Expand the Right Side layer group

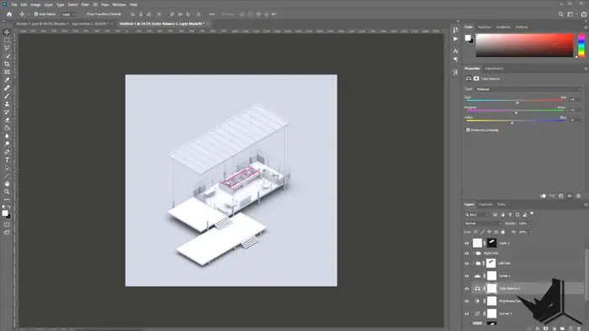coord(473,254)
